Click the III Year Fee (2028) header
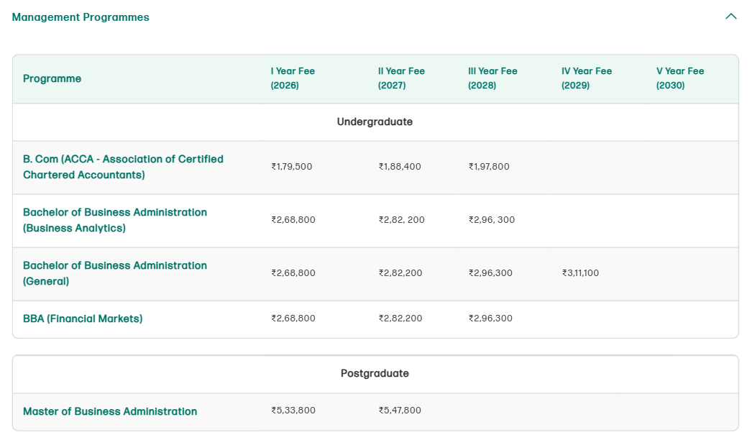This screenshot has width=752, height=440. [x=492, y=78]
